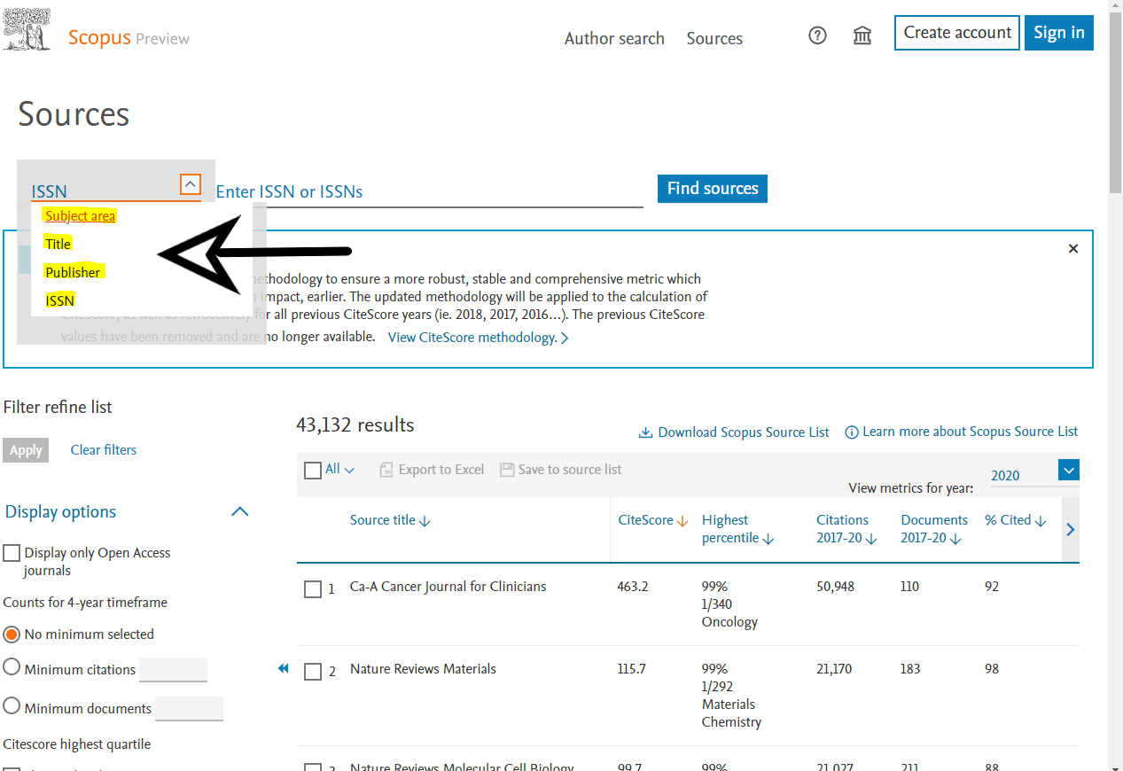1123x771 pixels.
Task: Sort by Documents 2017-20 column
Action: [x=934, y=529]
